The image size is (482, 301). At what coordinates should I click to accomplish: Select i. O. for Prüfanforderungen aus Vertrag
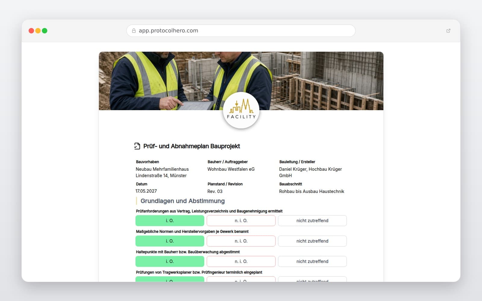170,221
